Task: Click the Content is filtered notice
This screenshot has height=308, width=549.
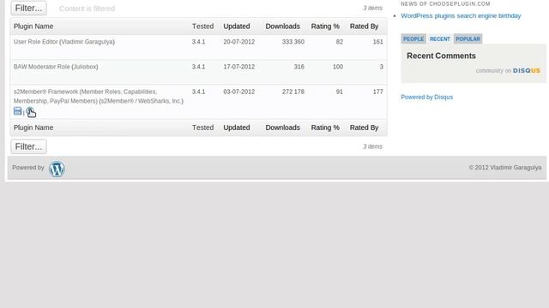Action: (87, 9)
